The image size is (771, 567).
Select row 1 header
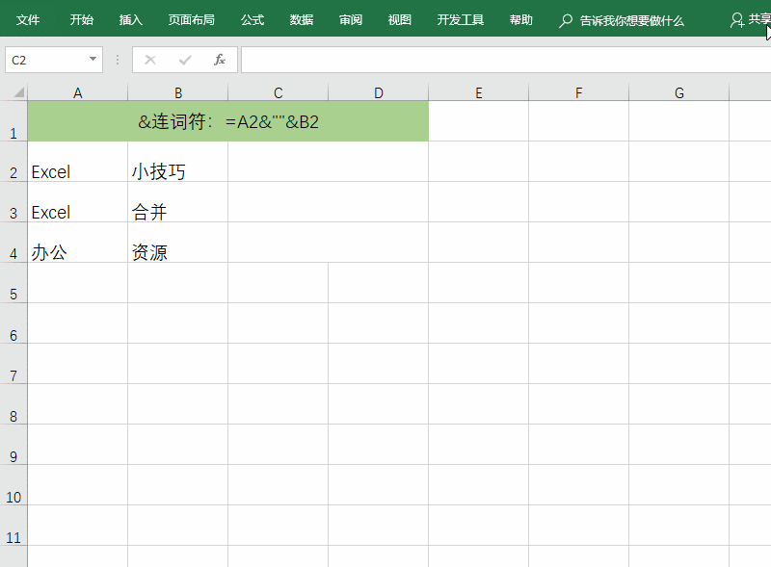(13, 121)
